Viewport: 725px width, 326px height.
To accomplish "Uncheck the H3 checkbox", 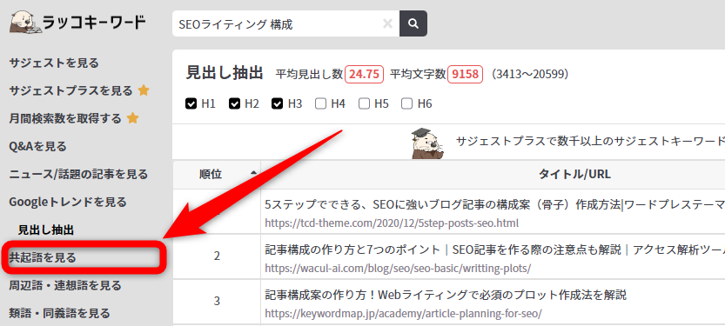I will click(x=278, y=104).
